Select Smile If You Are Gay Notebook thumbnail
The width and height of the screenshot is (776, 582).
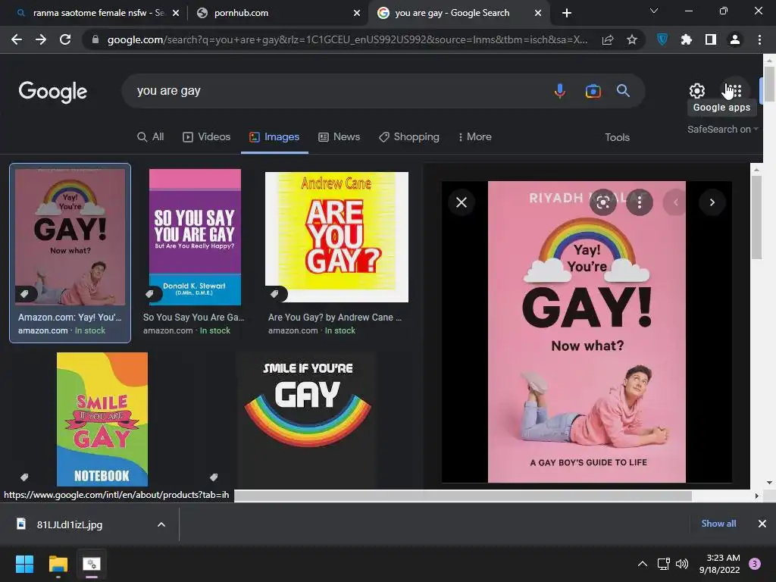[x=102, y=419]
